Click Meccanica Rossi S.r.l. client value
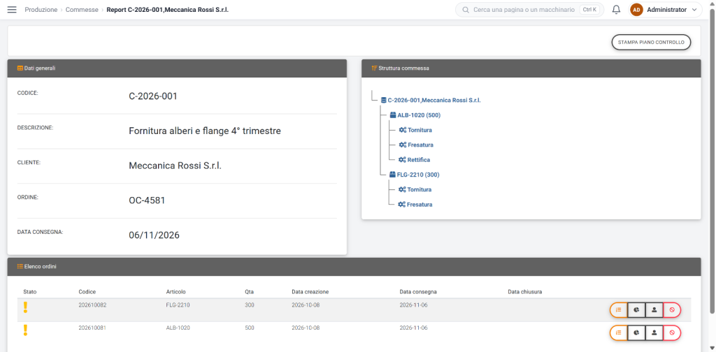 pos(175,166)
